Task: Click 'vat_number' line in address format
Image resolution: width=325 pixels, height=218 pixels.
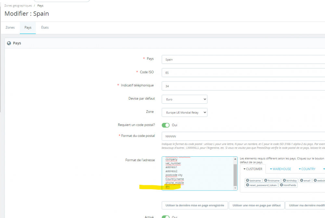Action: (x=173, y=163)
